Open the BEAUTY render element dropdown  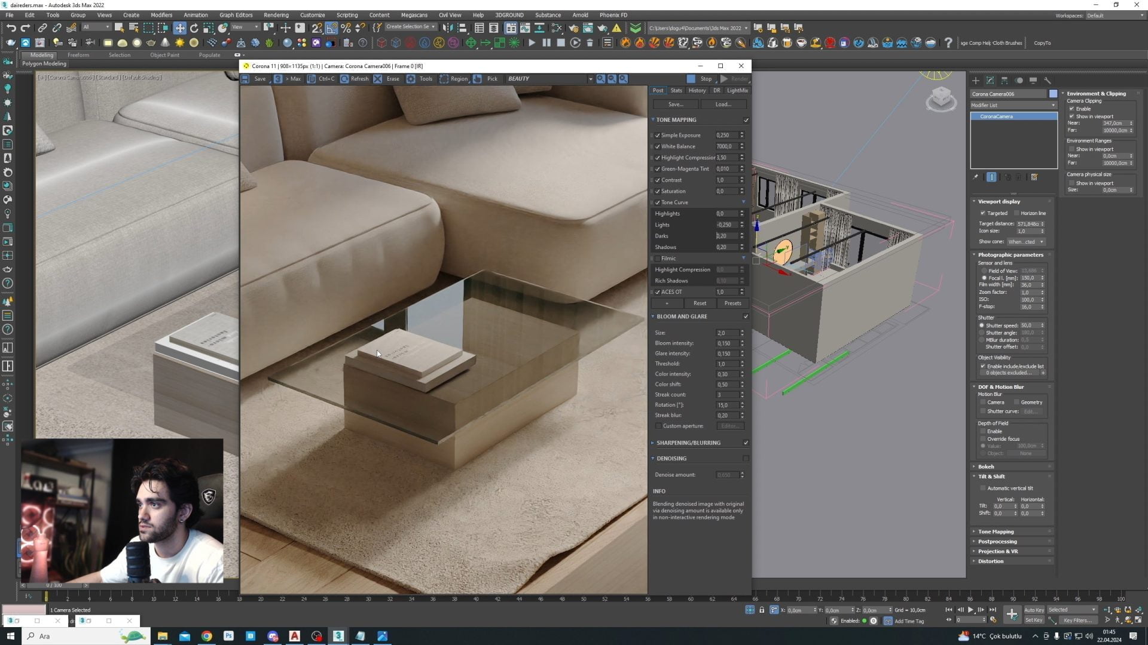click(x=590, y=79)
